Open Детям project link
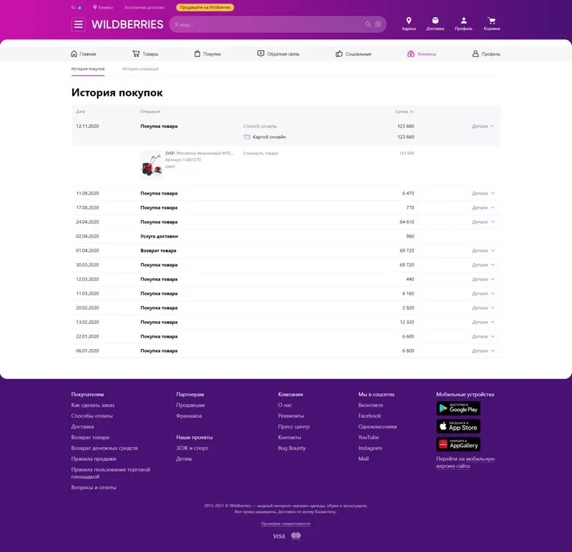 pos(184,458)
